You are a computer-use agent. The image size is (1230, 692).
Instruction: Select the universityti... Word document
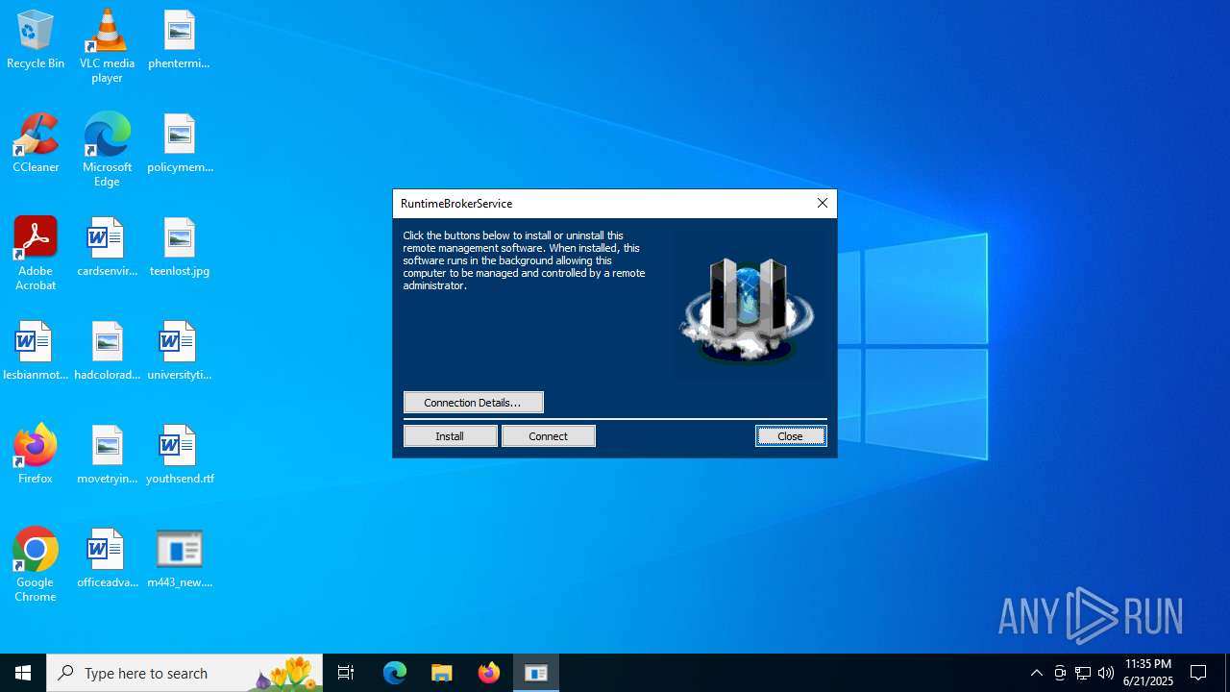click(x=180, y=352)
